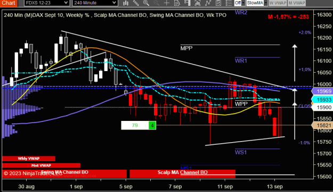Click the 1 sep date label
Screen dimensions: 333x192
(x=76, y=187)
